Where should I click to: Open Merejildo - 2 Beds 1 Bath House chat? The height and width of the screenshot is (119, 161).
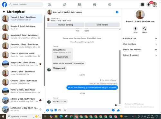tap(22, 37)
